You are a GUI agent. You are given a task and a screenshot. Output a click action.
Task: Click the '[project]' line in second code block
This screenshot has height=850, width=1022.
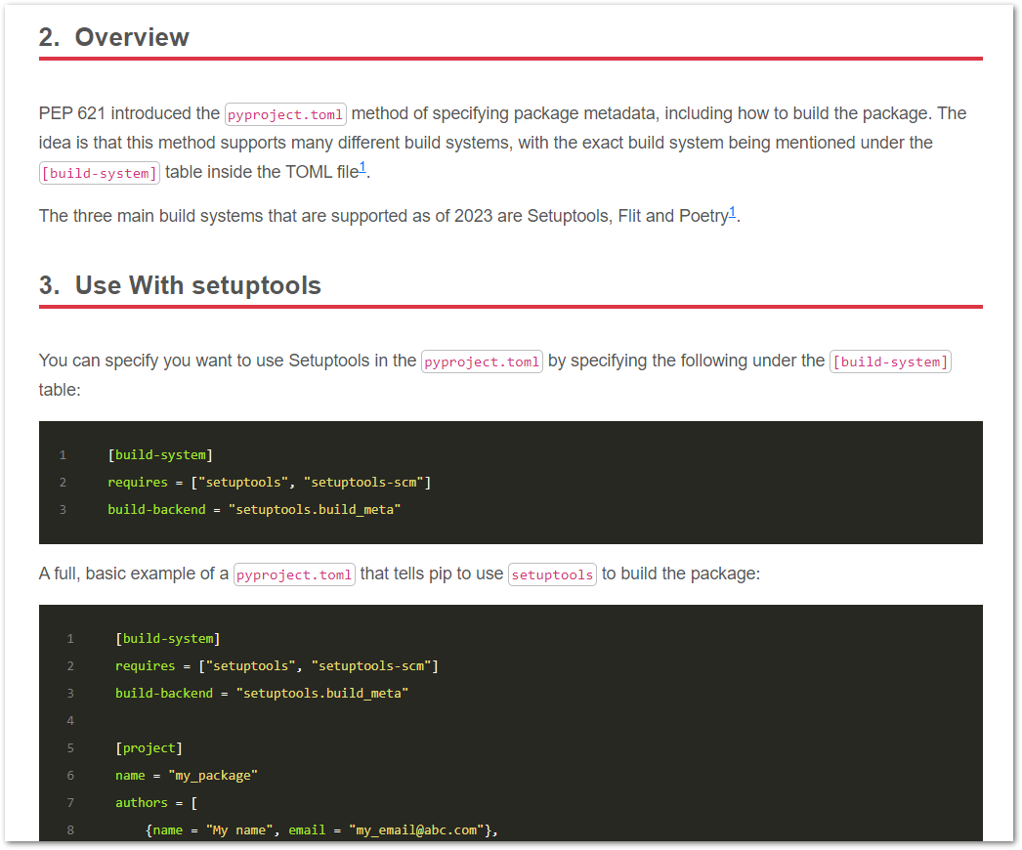click(x=149, y=747)
